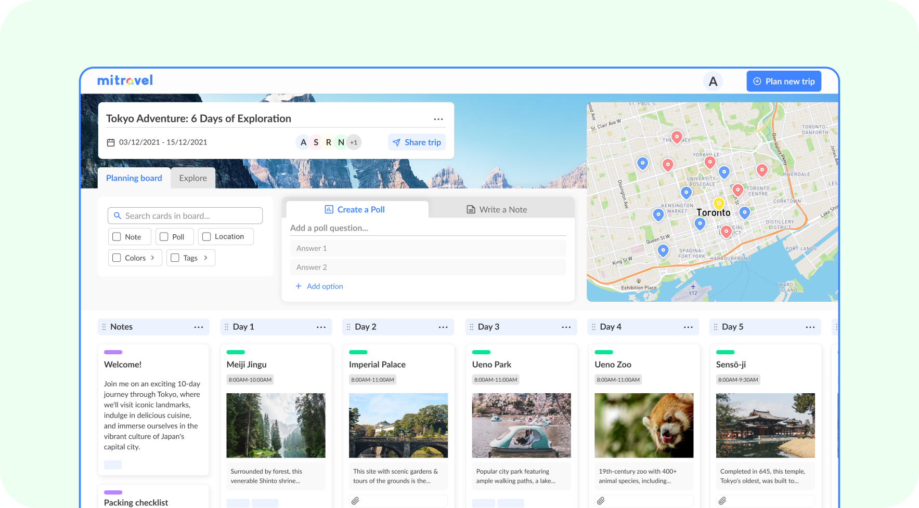Screen dimensions: 919x508
Task: Click the mitravel logo
Action: pyautogui.click(x=125, y=81)
